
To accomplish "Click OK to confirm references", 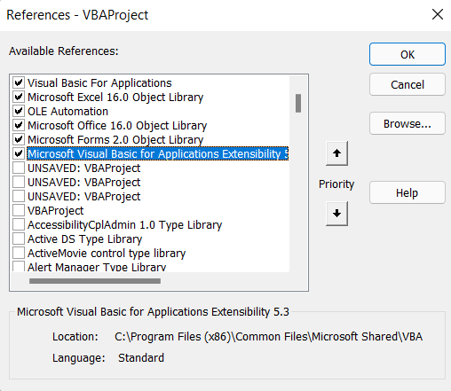I will [x=407, y=54].
